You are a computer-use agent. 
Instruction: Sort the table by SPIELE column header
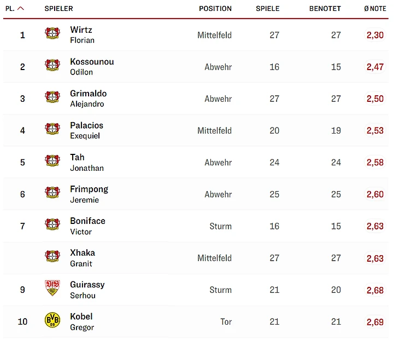click(x=267, y=9)
